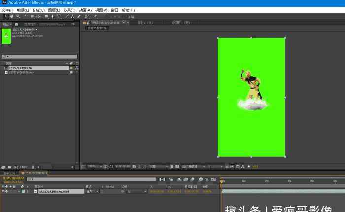Take snapshot with viewer camera icon

(x=134, y=167)
